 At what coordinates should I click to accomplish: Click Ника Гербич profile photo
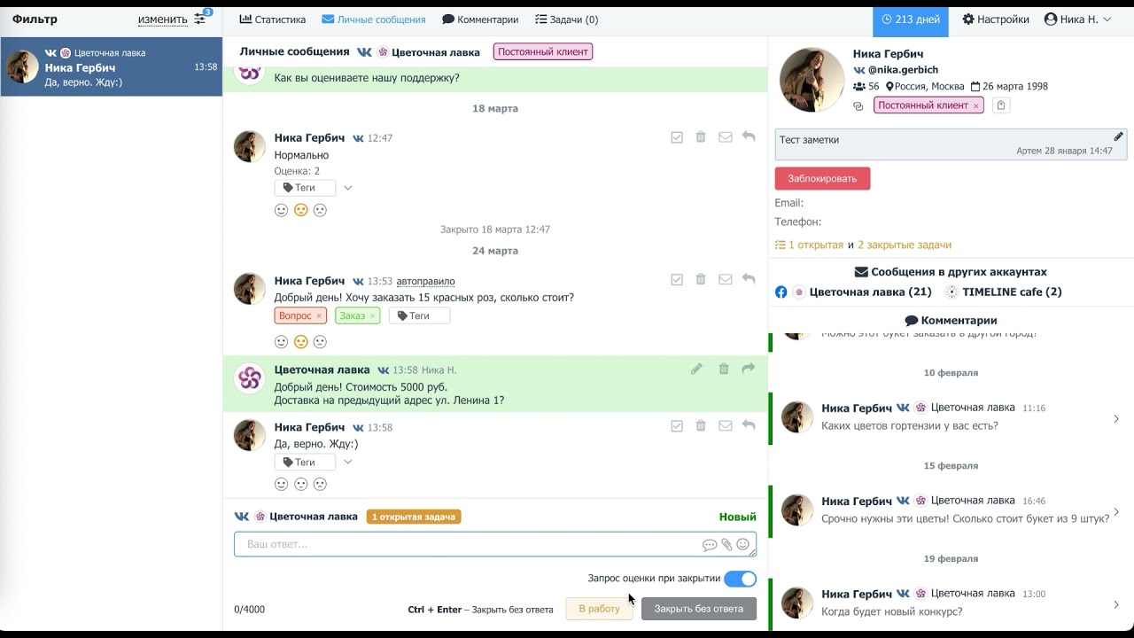pos(812,80)
